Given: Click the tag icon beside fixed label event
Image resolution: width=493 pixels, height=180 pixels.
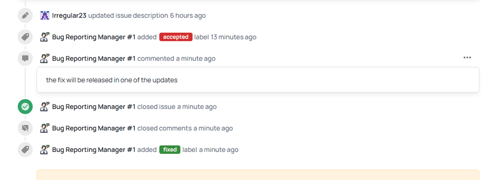Looking at the screenshot, I should (x=25, y=149).
